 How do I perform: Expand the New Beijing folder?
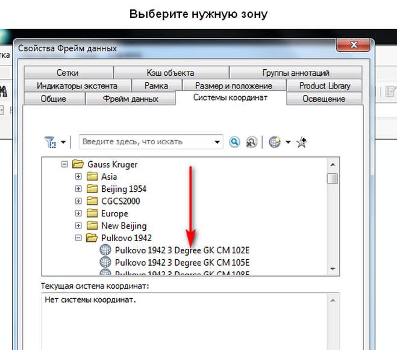tap(78, 226)
